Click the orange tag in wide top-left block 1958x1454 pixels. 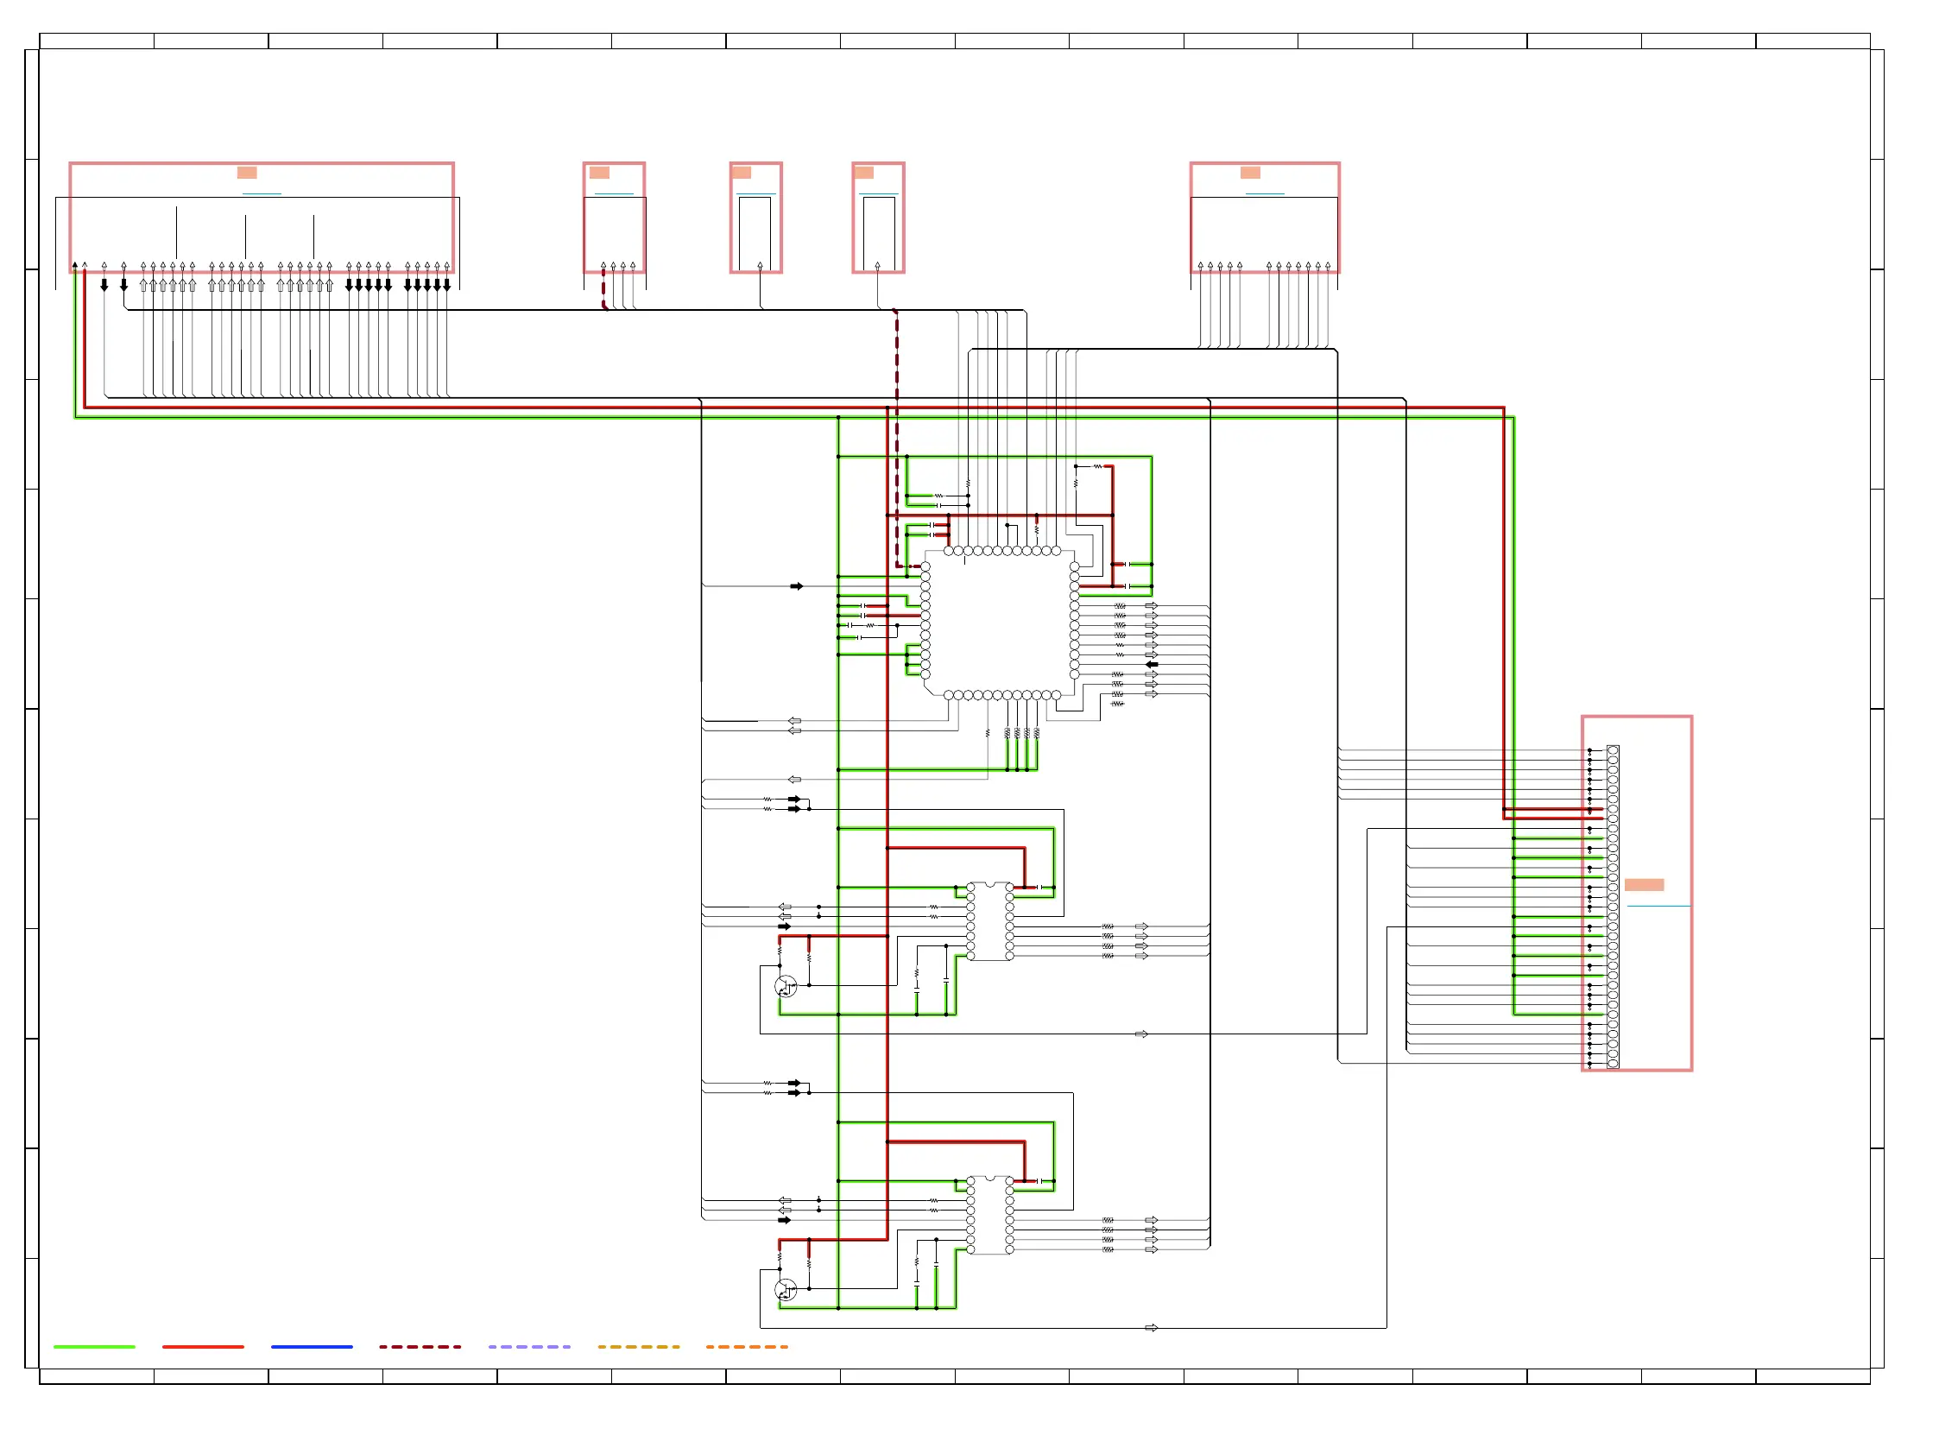(247, 173)
